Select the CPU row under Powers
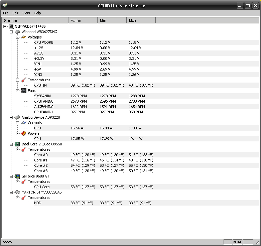This screenshot has width=261, height=246. pyautogui.click(x=146, y=139)
